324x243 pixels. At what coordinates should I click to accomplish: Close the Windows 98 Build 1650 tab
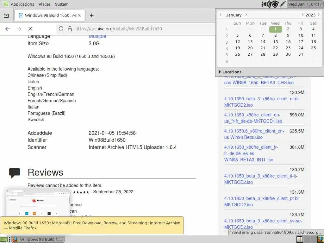(x=79, y=15)
